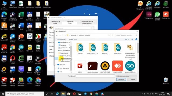Select Документы in the navigation tree
The width and height of the screenshot is (172, 96).
64,48
